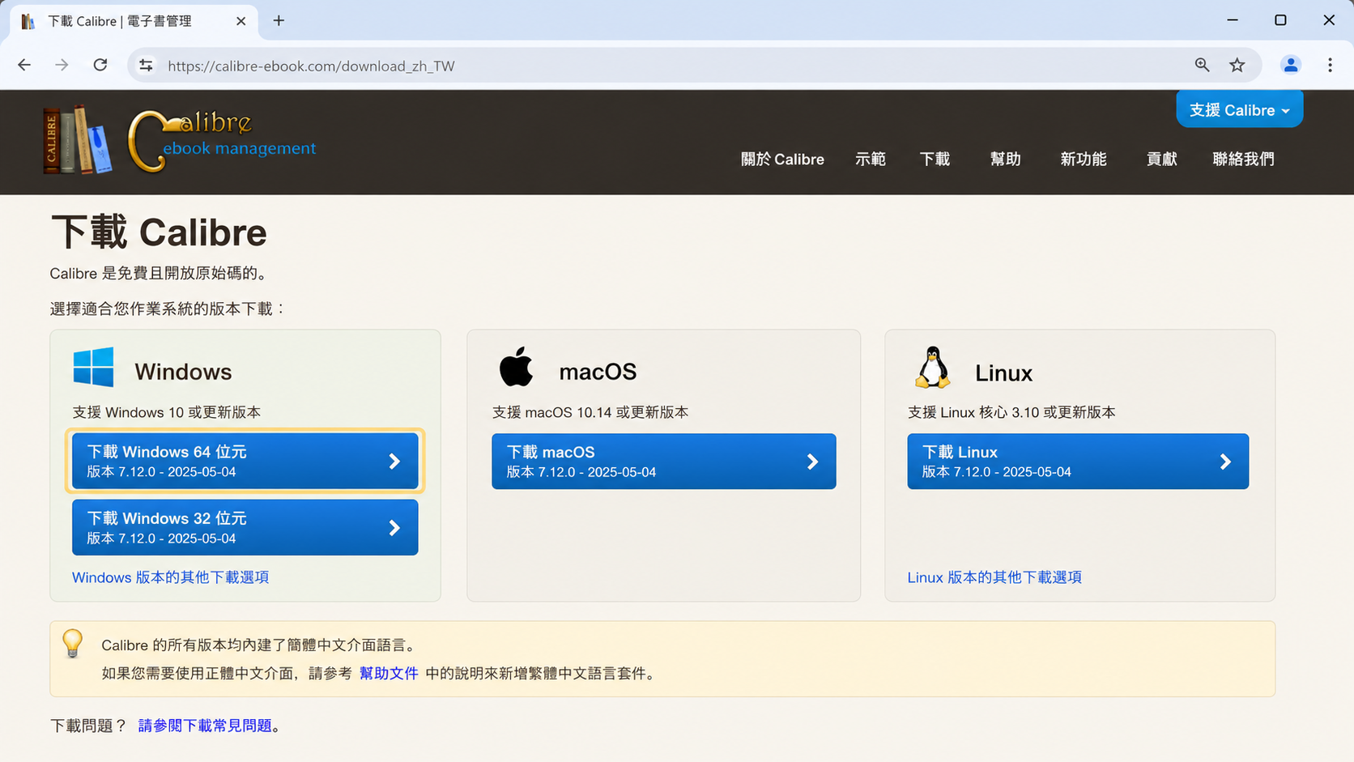Open the browser profile icon
The height and width of the screenshot is (762, 1354).
pos(1291,66)
